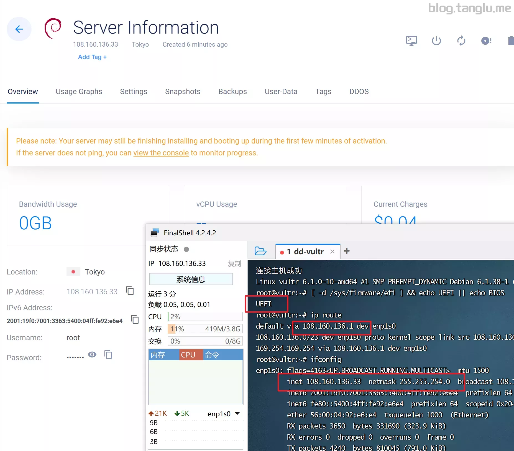Viewport: 514px width, 451px height.
Task: Follow the 'view the console' link
Action: tap(161, 153)
